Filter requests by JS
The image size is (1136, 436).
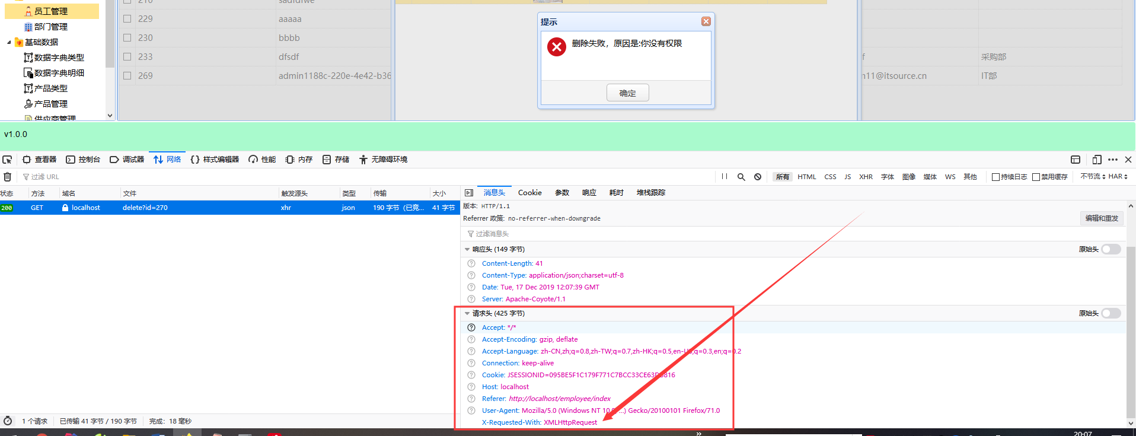click(x=848, y=177)
